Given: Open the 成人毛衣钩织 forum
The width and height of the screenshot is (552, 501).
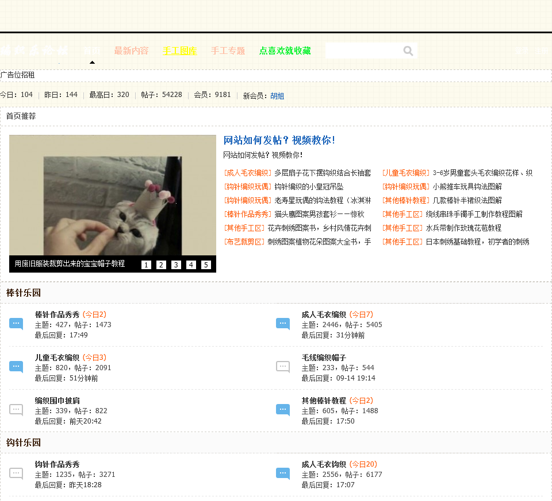Looking at the screenshot, I should [x=324, y=464].
